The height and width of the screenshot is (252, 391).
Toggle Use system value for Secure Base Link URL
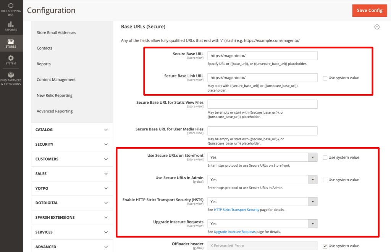325,78
